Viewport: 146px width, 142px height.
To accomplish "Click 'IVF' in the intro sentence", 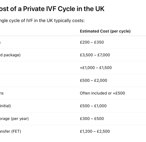I will click(30, 21).
